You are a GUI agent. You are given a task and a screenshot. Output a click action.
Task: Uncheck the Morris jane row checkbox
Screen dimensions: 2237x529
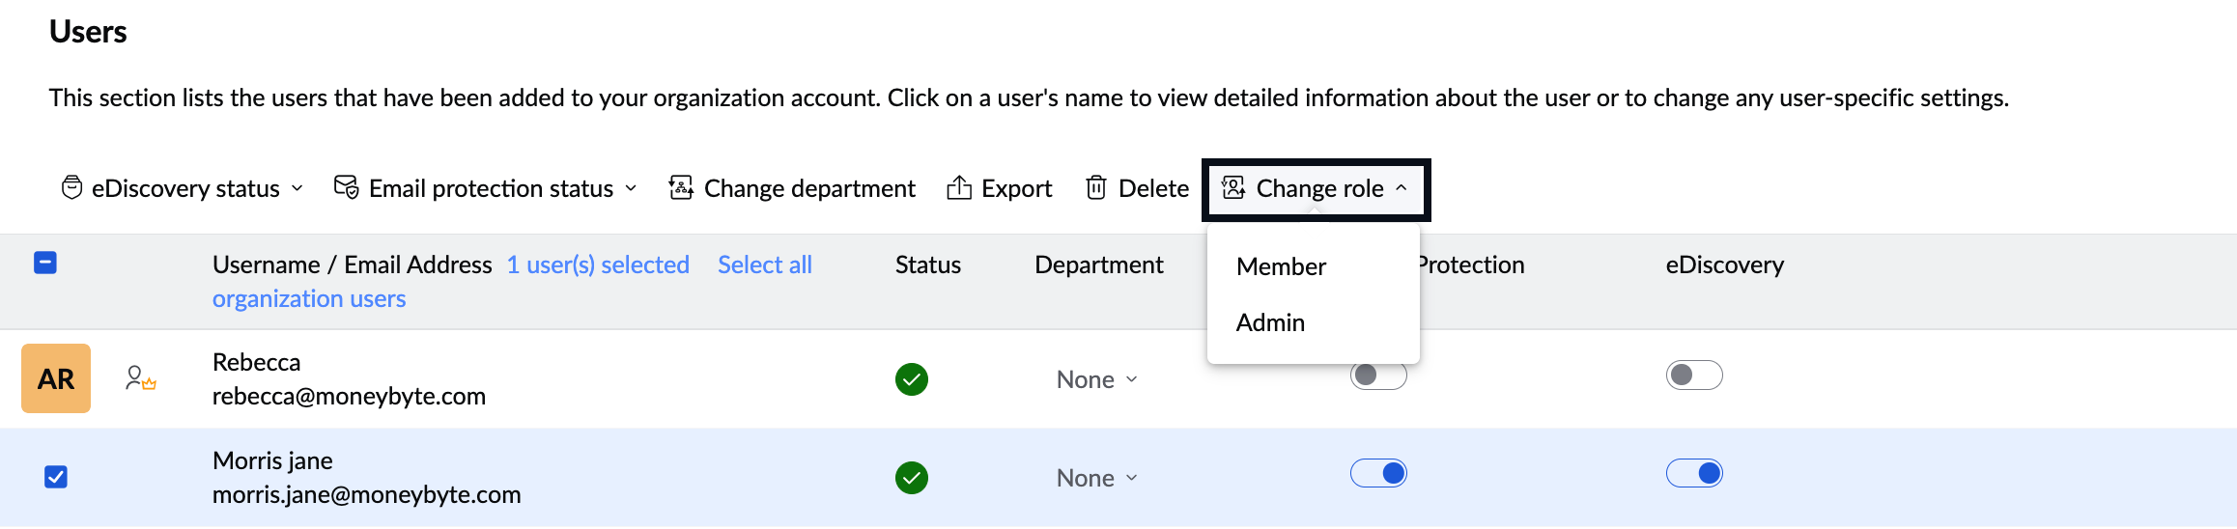coord(56,477)
